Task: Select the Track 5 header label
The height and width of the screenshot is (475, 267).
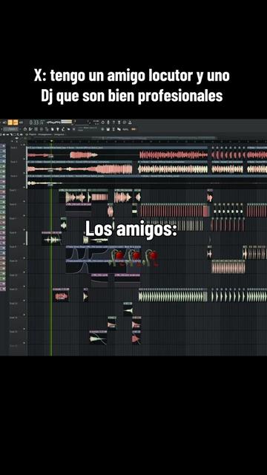Action: pos(13,190)
